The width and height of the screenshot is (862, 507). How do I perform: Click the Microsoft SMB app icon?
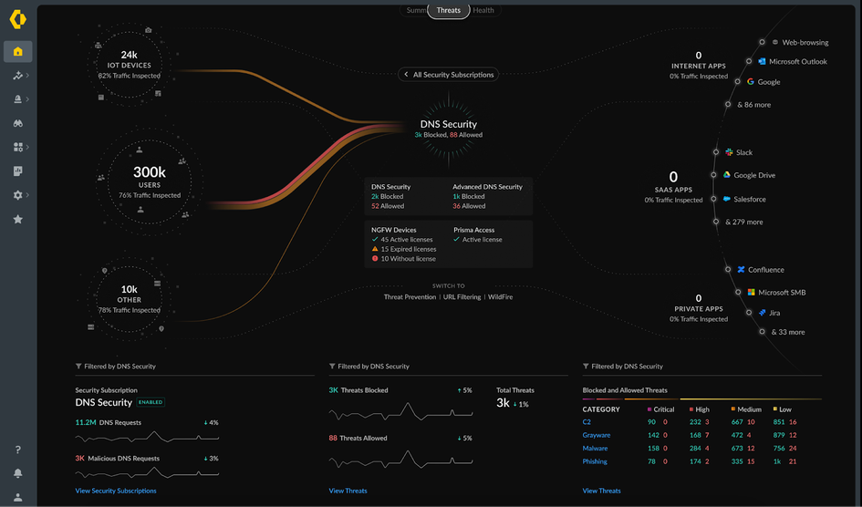coord(752,292)
